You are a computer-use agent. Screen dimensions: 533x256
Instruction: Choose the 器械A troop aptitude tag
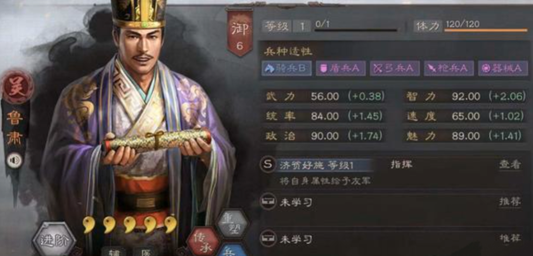[503, 69]
